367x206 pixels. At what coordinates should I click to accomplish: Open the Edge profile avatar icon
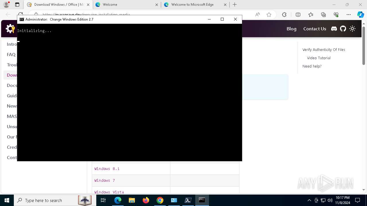[6, 5]
